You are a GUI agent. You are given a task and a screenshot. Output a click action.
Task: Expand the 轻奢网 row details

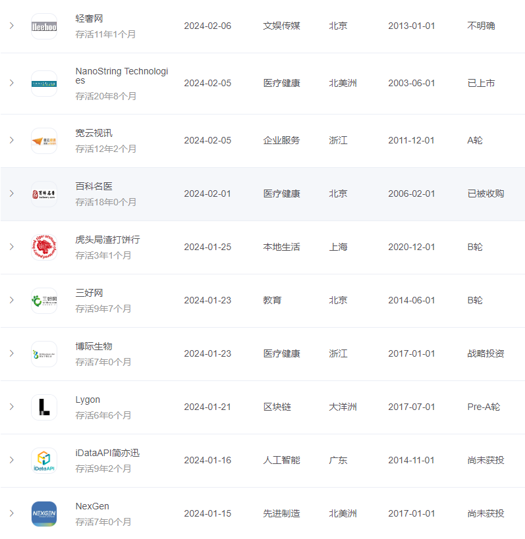tap(12, 26)
